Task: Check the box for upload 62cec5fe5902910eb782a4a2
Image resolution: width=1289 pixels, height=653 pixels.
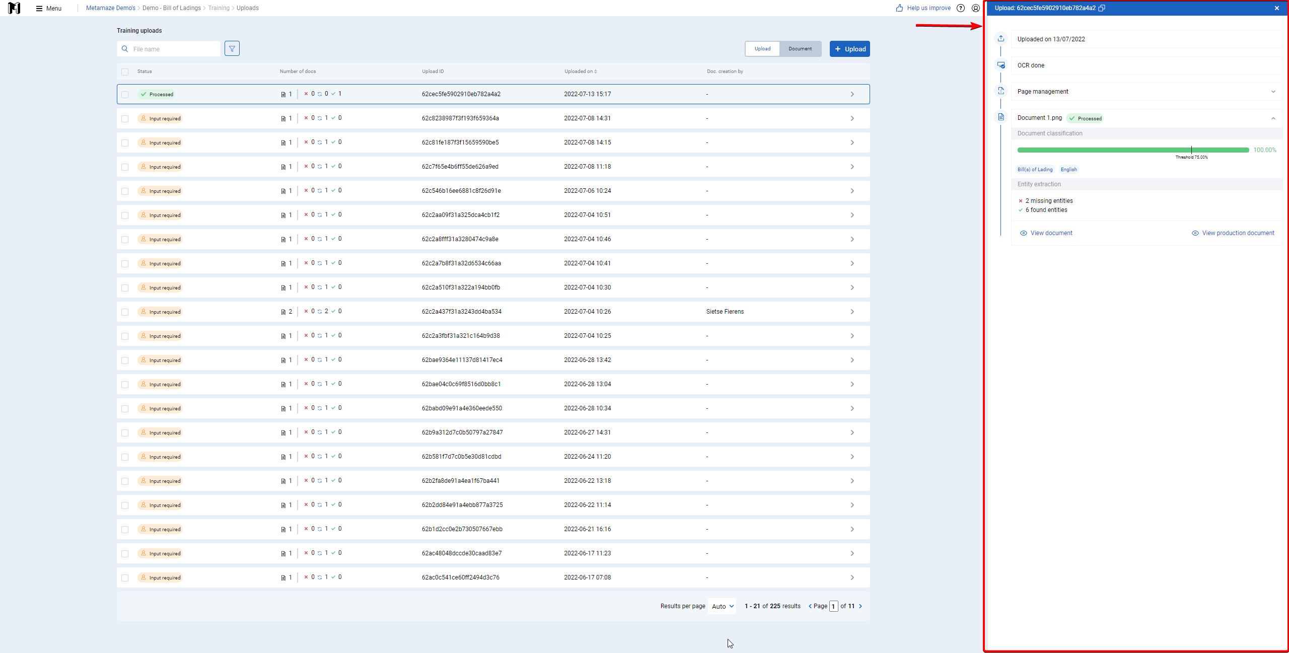Action: pos(125,94)
